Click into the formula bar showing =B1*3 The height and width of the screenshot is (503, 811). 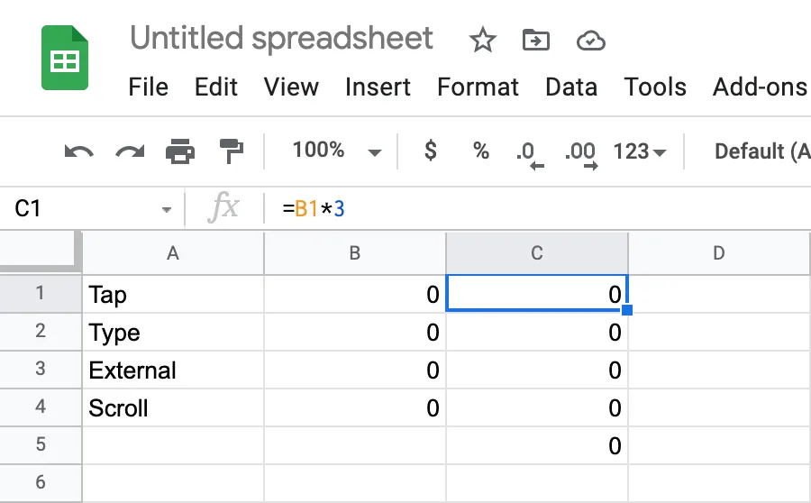pyautogui.click(x=541, y=209)
